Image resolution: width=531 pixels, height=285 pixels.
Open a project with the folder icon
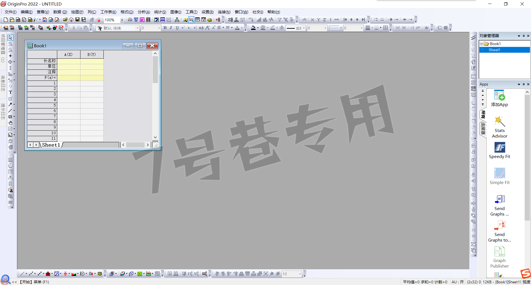click(x=65, y=20)
